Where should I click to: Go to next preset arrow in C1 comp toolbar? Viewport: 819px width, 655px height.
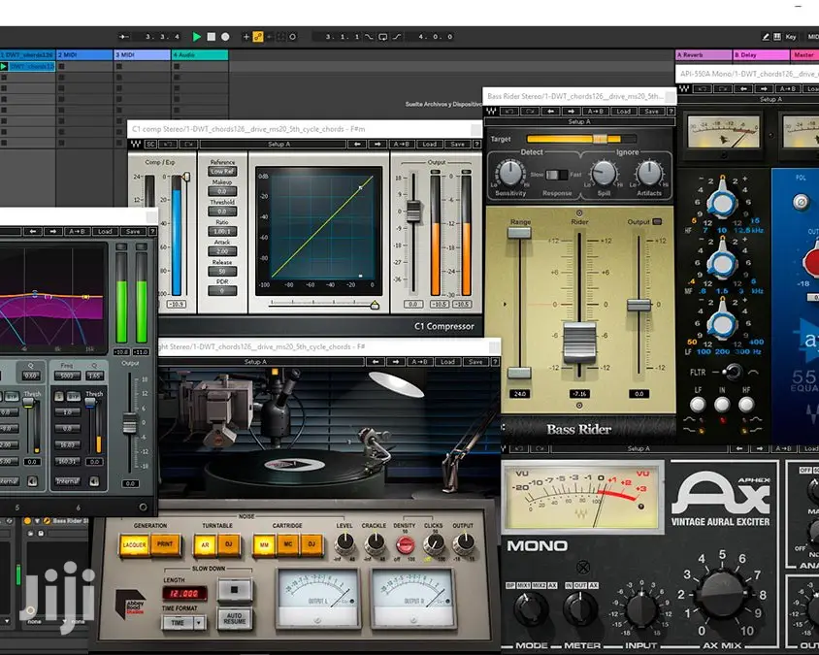[377, 145]
